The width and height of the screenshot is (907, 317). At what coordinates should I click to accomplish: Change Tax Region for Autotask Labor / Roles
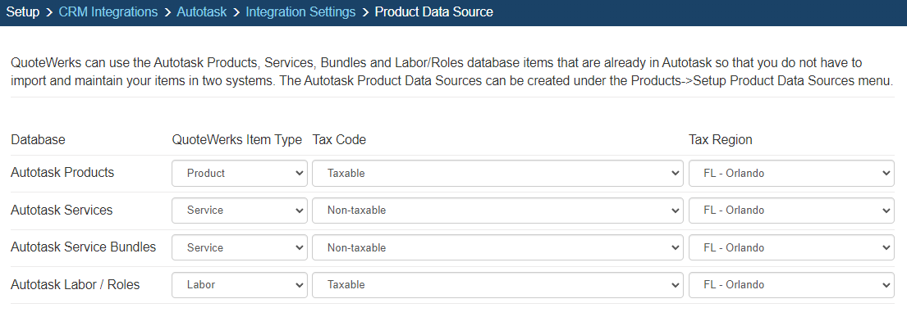click(791, 285)
